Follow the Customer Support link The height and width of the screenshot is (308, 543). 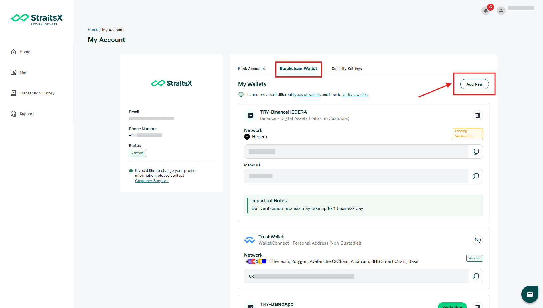tap(152, 181)
